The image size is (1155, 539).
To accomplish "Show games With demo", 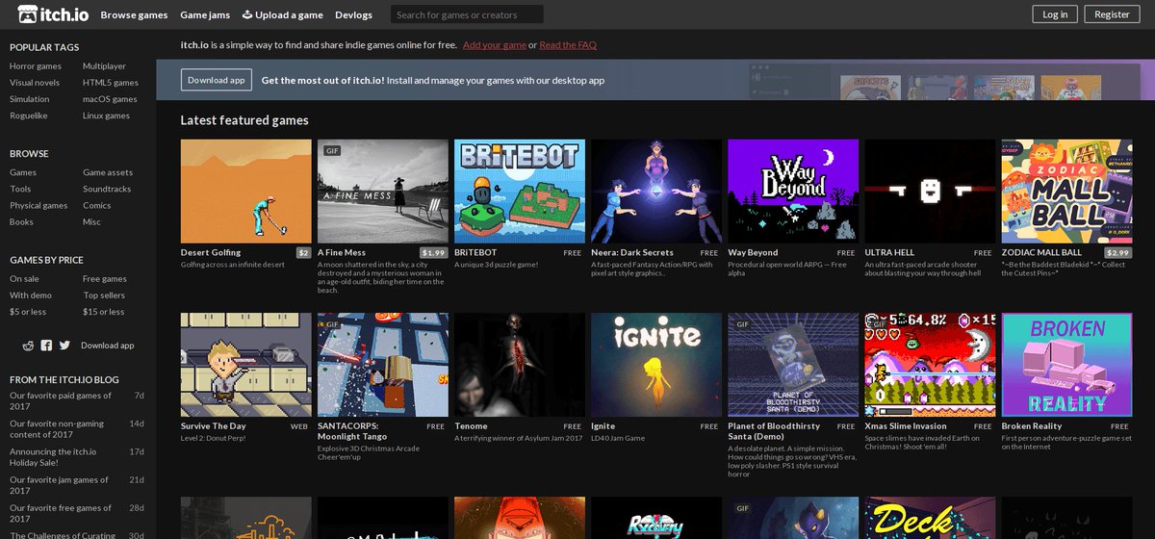I will click(x=31, y=295).
